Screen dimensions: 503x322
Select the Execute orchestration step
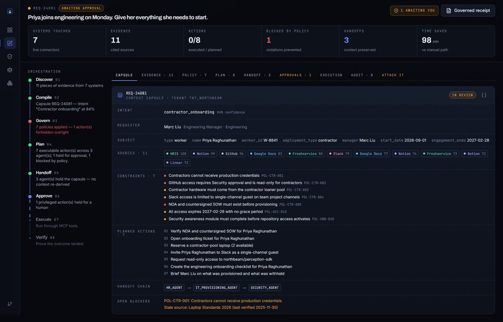(x=66, y=222)
